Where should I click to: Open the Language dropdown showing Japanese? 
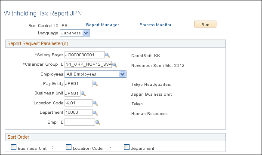(75, 33)
